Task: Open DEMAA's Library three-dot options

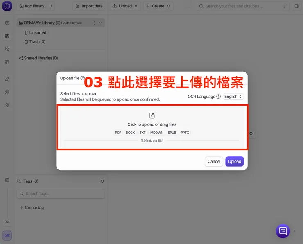Action: tap(94, 23)
